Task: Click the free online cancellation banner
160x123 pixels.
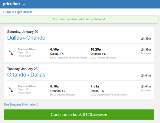Action: click(79, 19)
